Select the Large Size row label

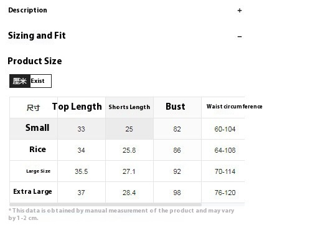point(39,171)
